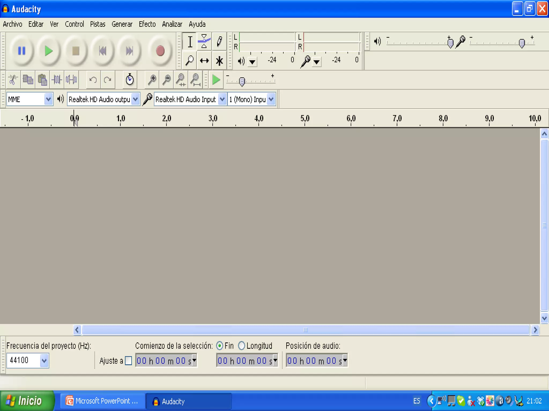Choose the Time Shift tool
Viewport: 549px width, 411px height.
click(x=204, y=61)
